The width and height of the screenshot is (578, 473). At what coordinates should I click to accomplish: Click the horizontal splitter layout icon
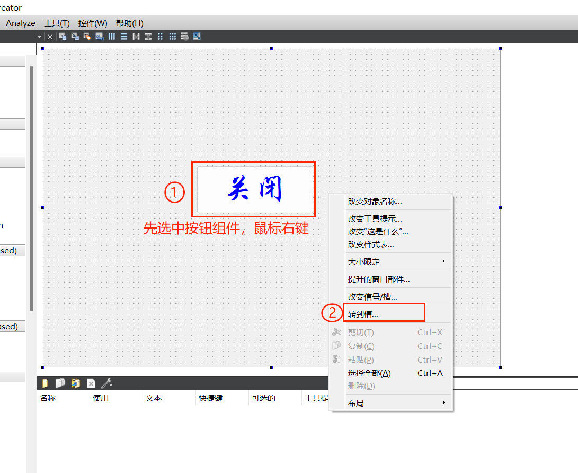(136, 36)
